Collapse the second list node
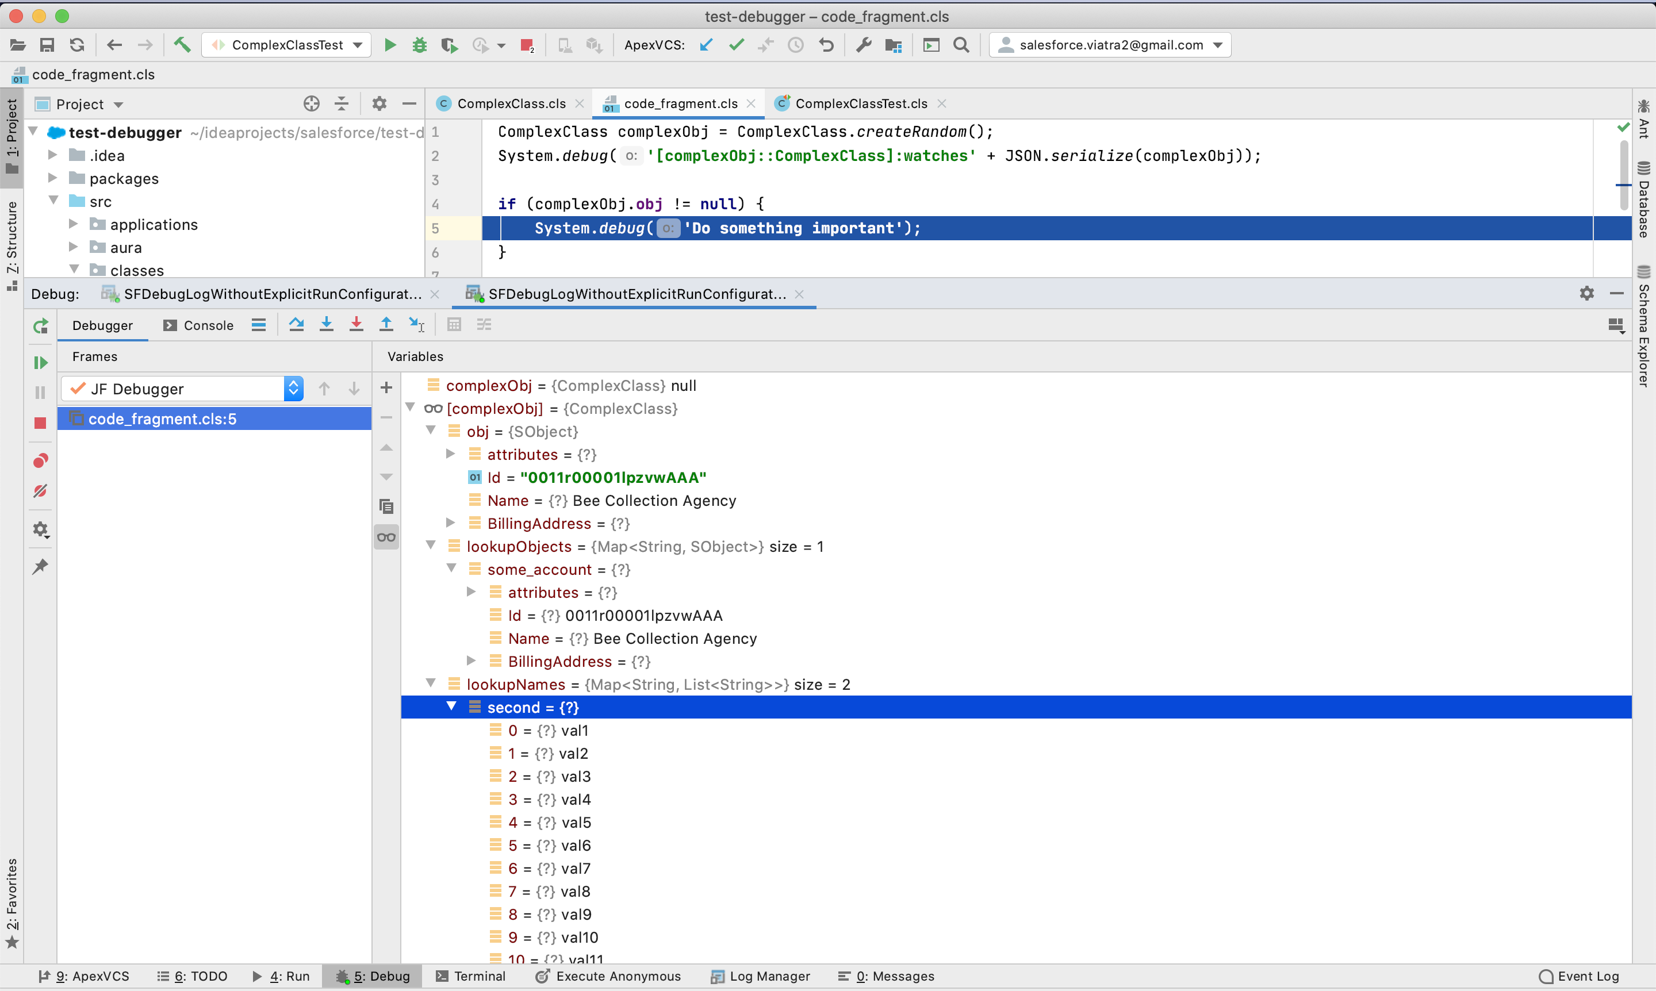1656x991 pixels. (451, 706)
